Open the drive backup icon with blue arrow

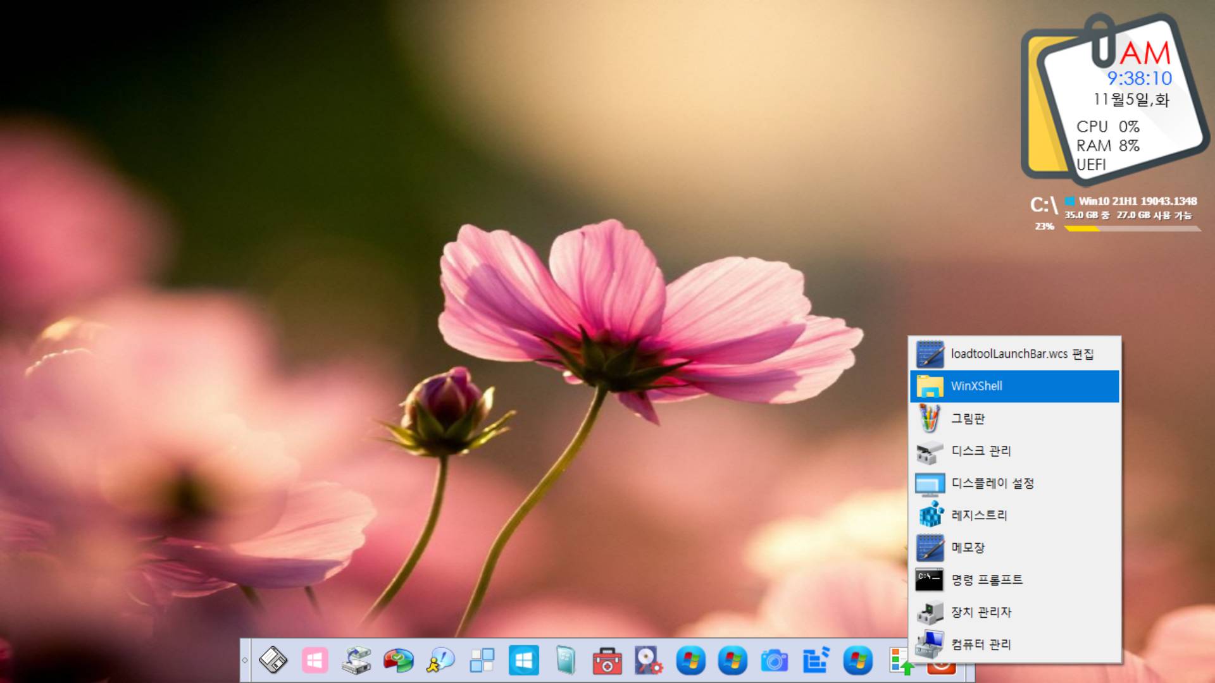(x=356, y=661)
